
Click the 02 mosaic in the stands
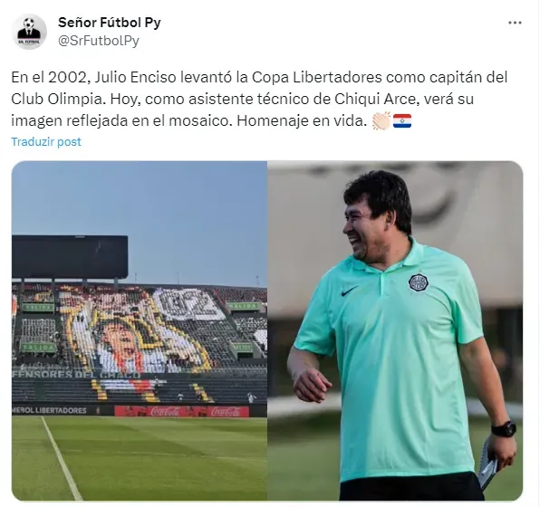pyautogui.click(x=188, y=304)
